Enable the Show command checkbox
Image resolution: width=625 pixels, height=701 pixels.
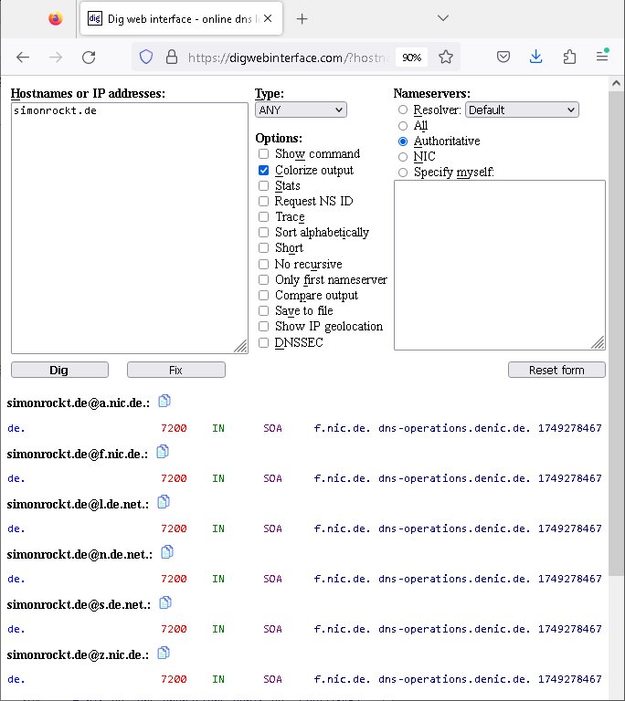(x=264, y=154)
